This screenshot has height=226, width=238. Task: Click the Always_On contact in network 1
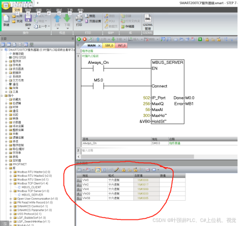tap(99, 68)
